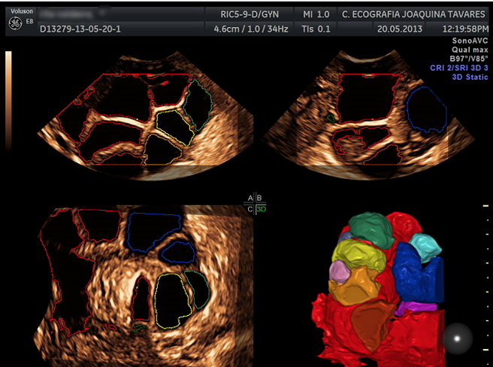
Task: Pick the cyan follicle in the 3D model
Action: (x=425, y=244)
